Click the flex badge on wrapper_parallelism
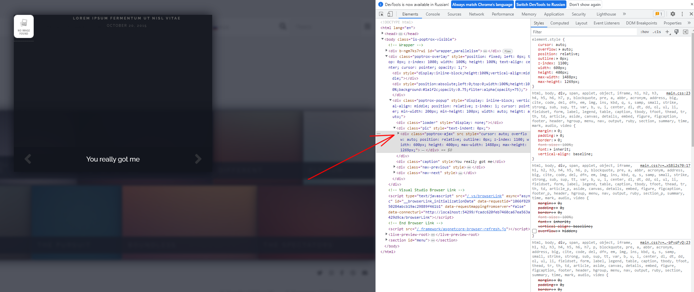694x292 pixels. (508, 51)
